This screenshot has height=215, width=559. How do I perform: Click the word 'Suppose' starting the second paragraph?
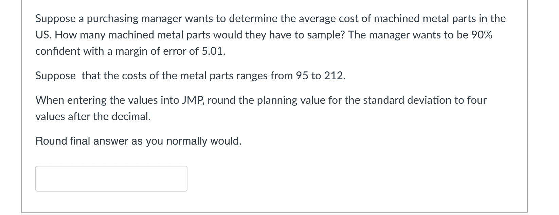tap(55, 76)
